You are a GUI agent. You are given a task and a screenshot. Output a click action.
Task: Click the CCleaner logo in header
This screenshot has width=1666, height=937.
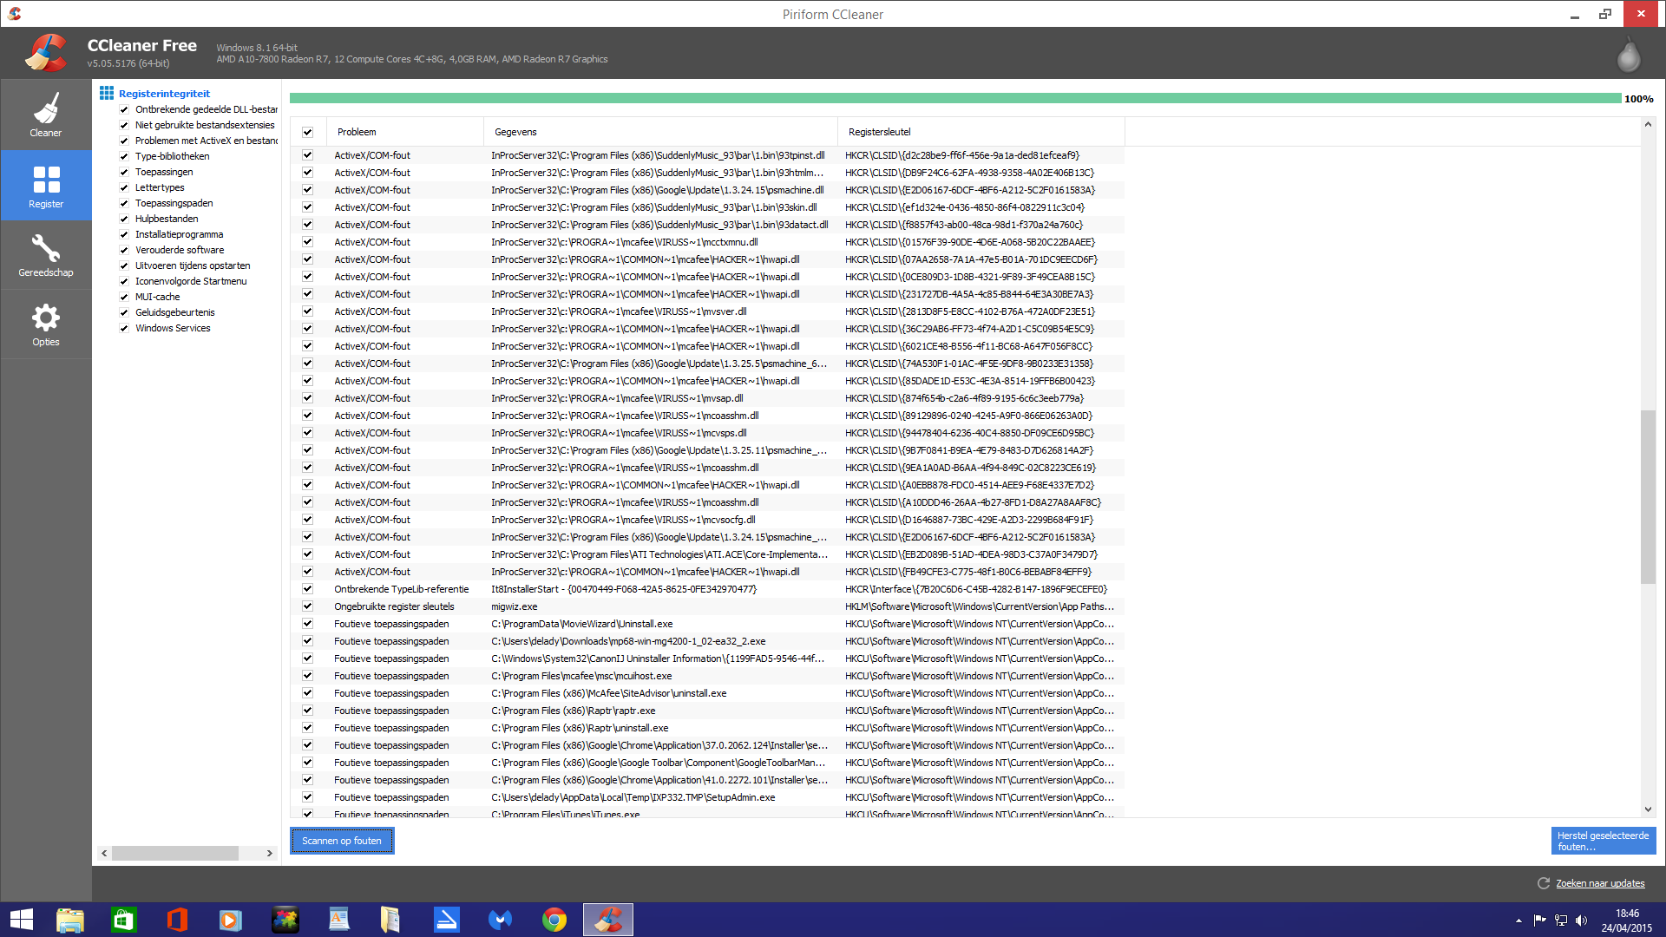tap(46, 53)
